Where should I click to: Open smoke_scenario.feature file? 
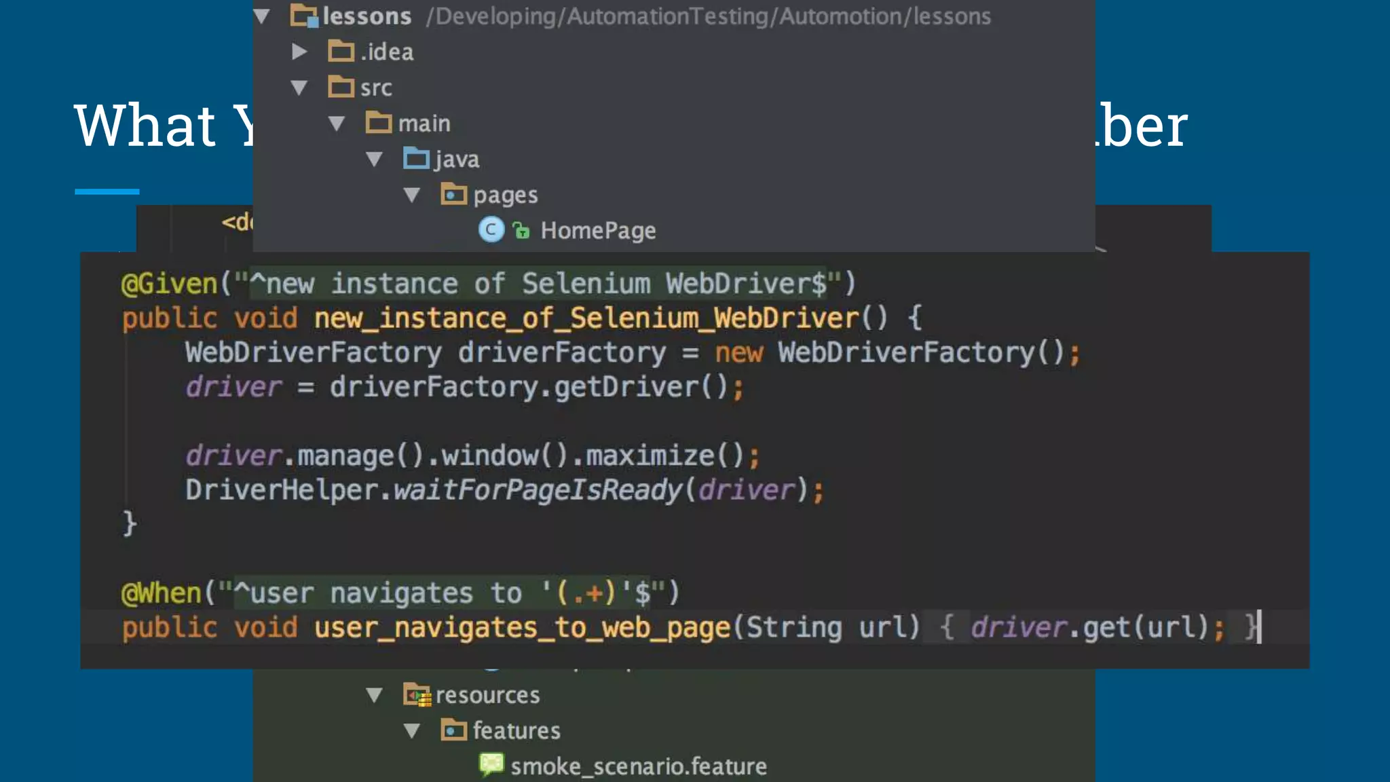click(x=638, y=766)
